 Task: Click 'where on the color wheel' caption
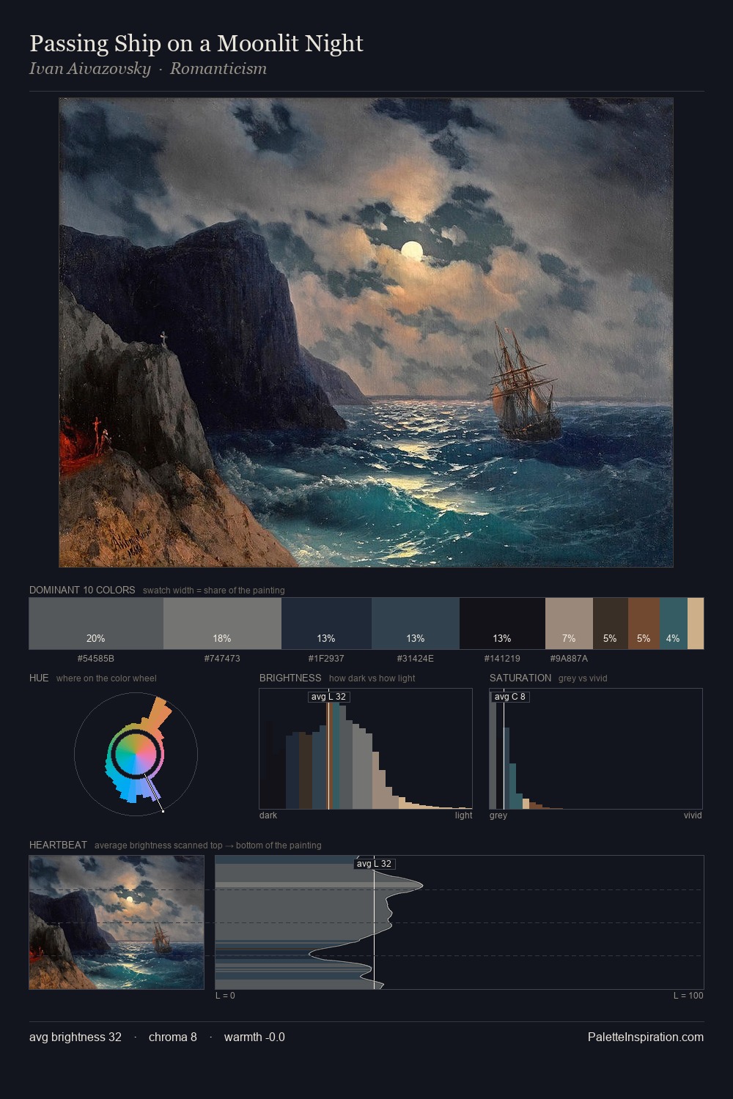tap(106, 678)
